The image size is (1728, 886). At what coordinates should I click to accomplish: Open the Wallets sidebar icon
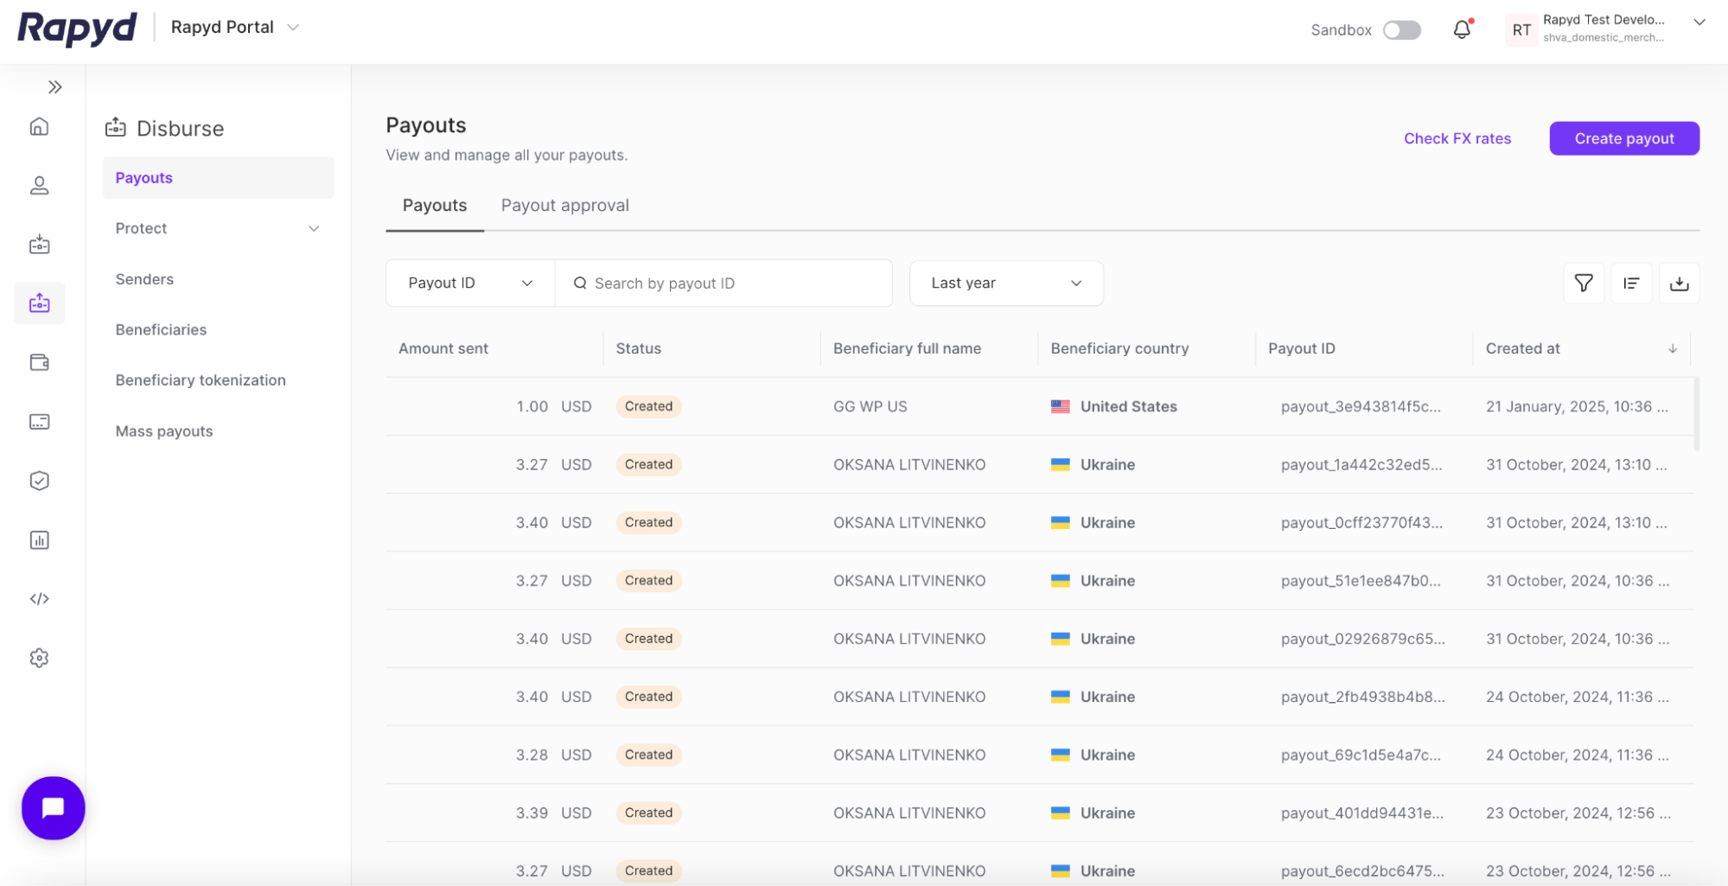pos(40,362)
